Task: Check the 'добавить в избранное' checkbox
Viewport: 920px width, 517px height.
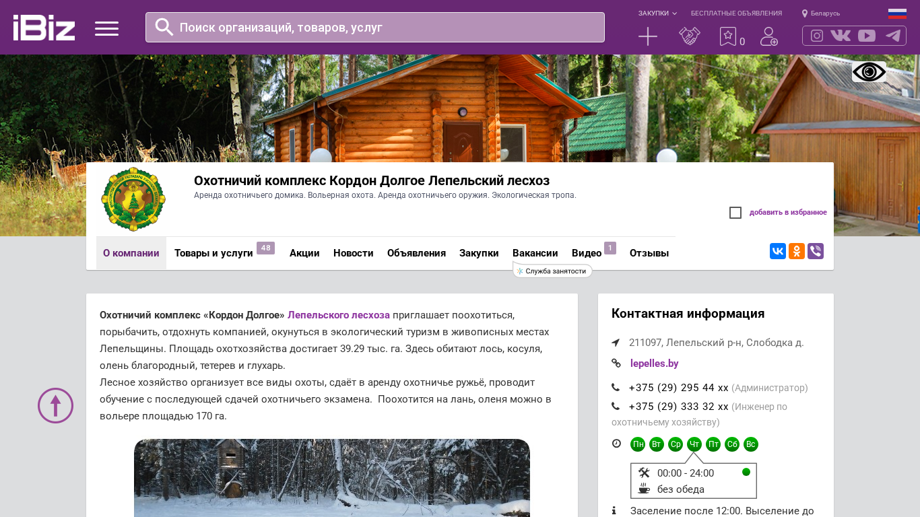Action: tap(735, 213)
